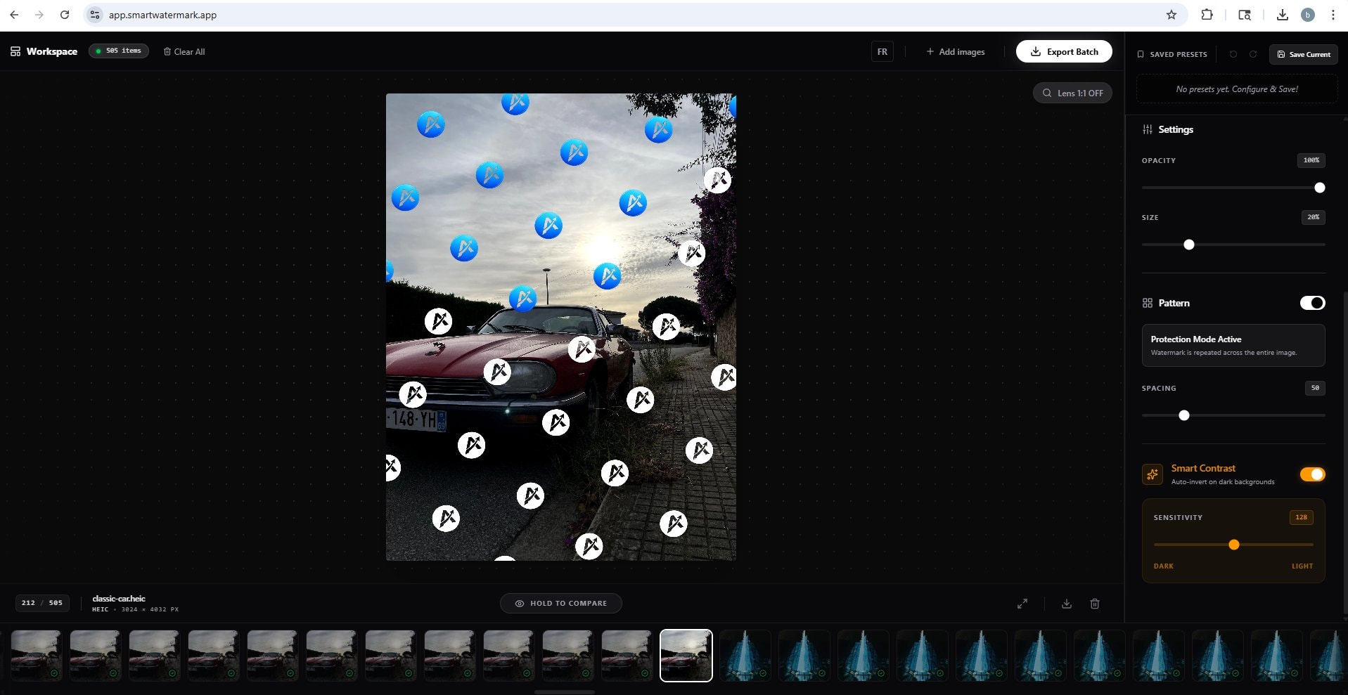Click the LIGHT label under Sensitivity

click(1302, 566)
